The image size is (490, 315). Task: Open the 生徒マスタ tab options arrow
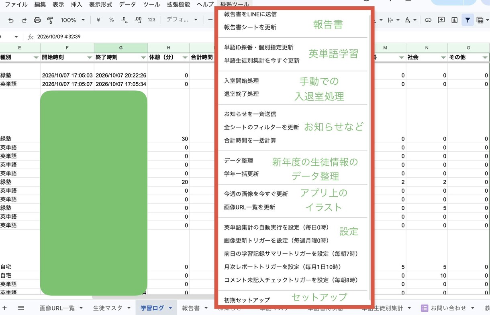pos(129,308)
